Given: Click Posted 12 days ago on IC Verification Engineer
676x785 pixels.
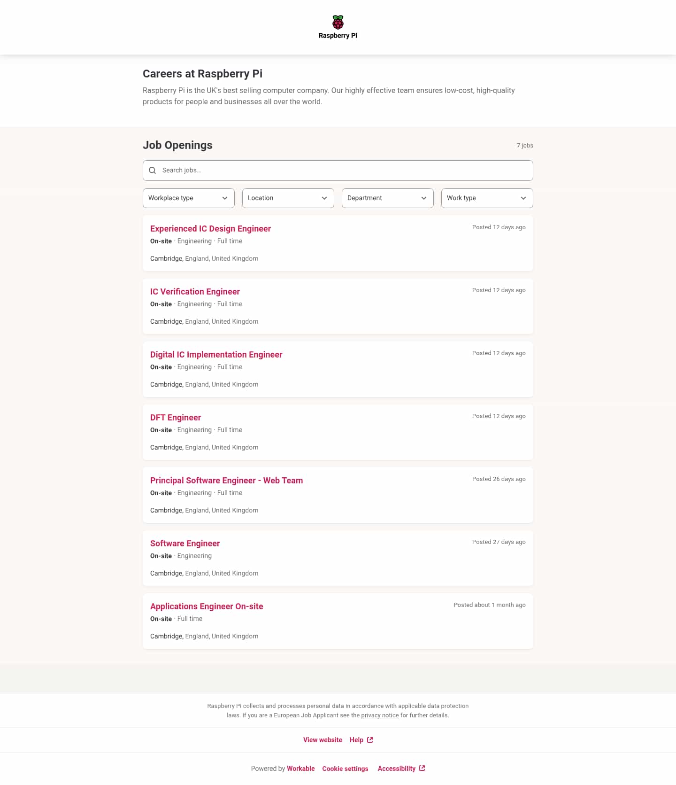Looking at the screenshot, I should (499, 290).
